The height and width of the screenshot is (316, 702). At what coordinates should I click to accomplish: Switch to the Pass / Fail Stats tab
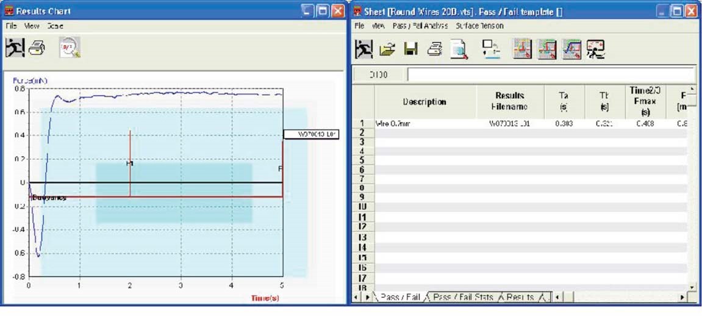click(462, 297)
